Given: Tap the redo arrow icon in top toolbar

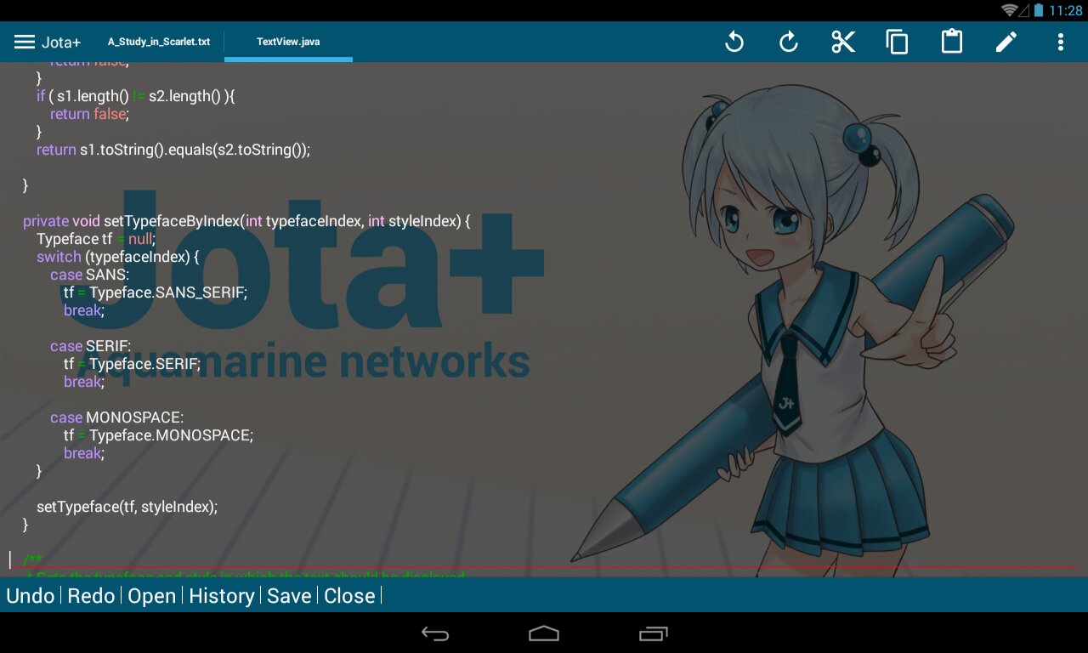Looking at the screenshot, I should 789,42.
